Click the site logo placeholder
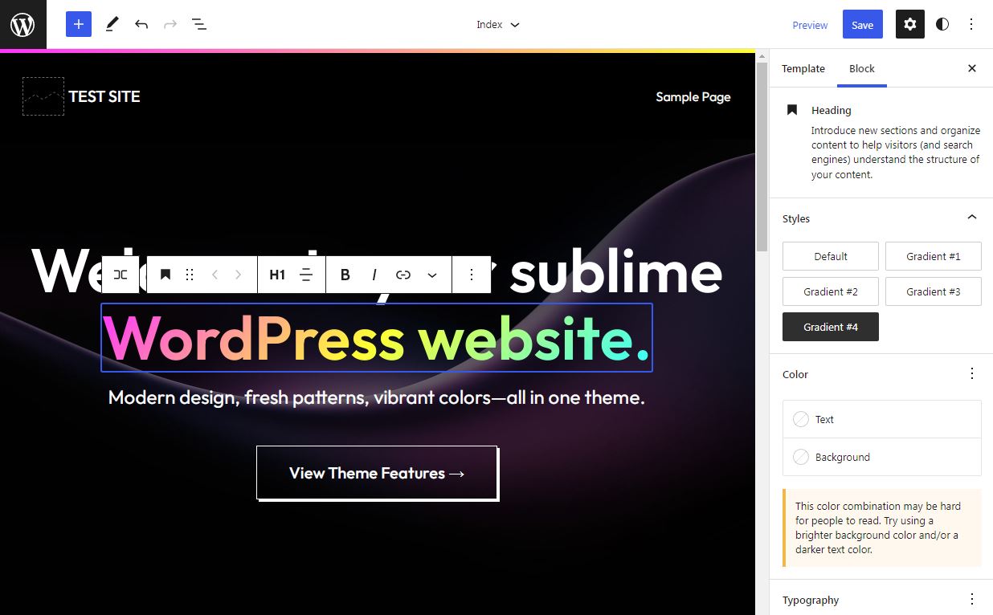Viewport: 993px width, 615px height. pos(43,96)
